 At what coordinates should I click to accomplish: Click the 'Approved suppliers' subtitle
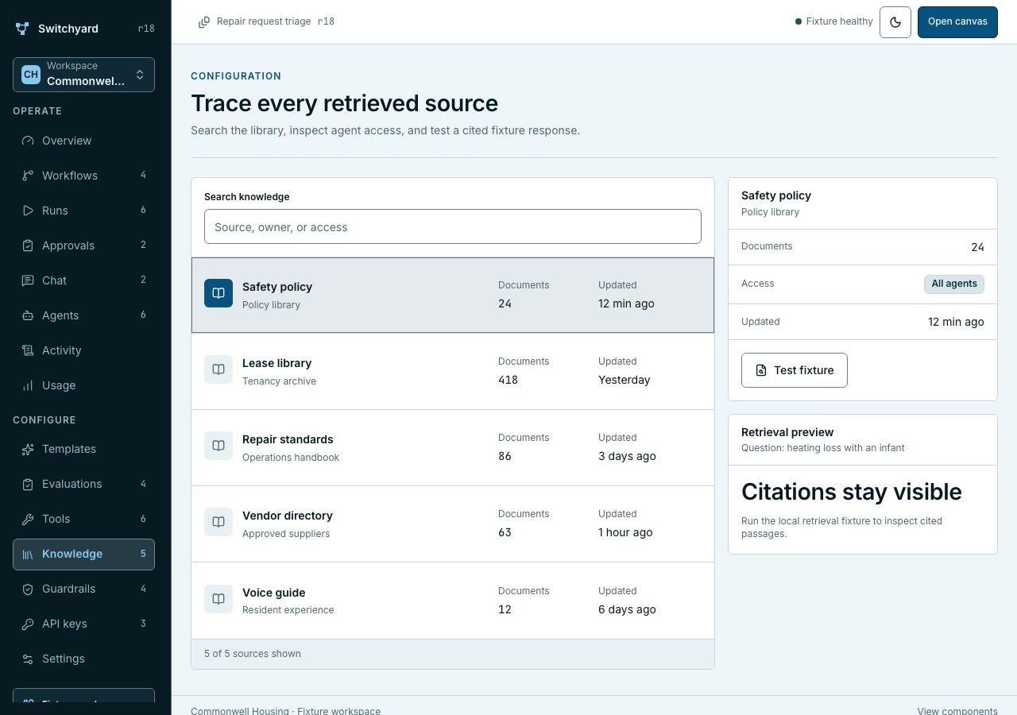[286, 534]
